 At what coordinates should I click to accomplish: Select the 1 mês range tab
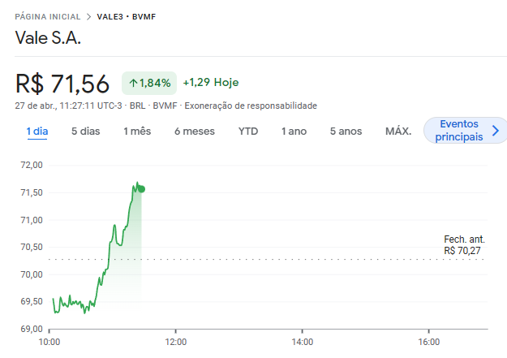[137, 131]
